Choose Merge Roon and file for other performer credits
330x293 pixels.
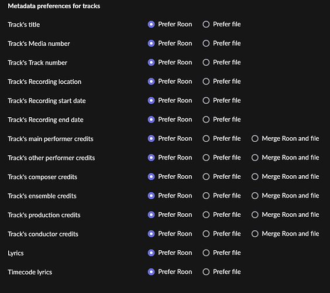tap(255, 158)
